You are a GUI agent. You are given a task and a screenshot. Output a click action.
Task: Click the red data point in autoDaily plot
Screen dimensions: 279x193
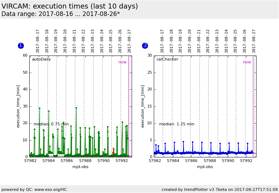click(x=113, y=153)
